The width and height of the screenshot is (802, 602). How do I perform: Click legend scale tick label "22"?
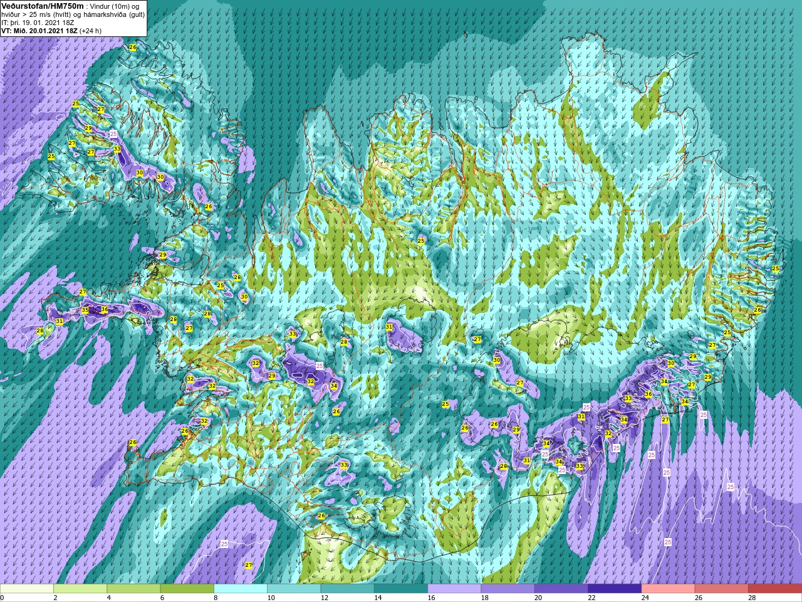[x=591, y=598]
